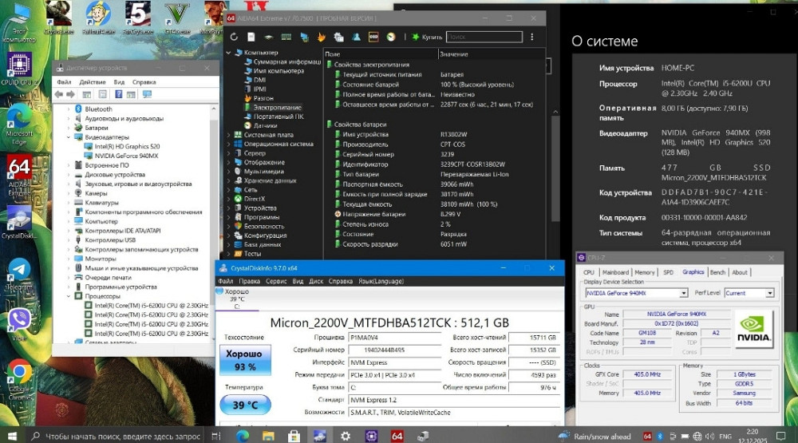Click the AIDA64 search input field
798x443 pixels.
pos(483,37)
